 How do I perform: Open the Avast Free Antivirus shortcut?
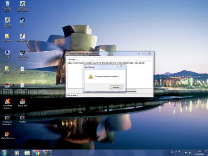pos(7,104)
